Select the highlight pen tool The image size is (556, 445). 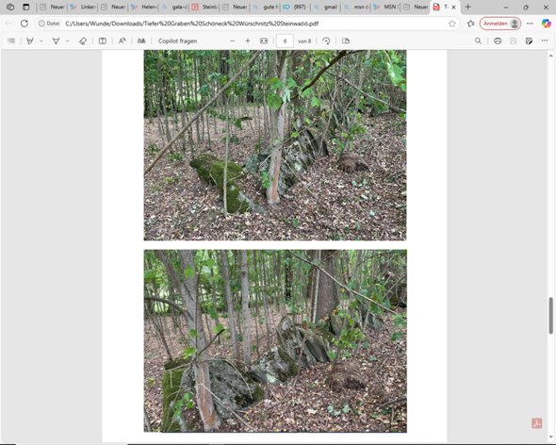(30, 41)
